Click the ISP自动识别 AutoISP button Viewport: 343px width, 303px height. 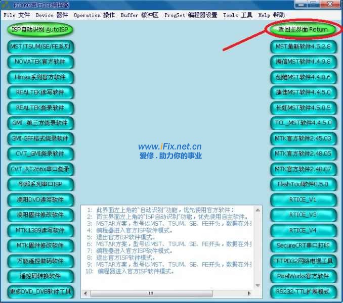tap(40, 30)
